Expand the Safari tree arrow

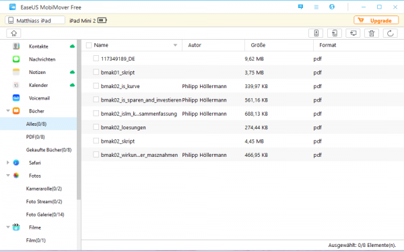(8, 163)
